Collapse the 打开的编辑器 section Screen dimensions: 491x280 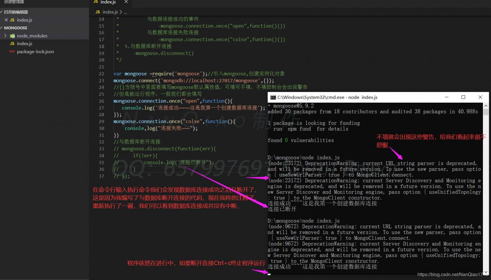(15, 12)
